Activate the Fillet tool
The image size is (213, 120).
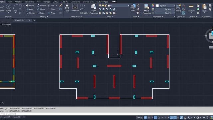tap(51, 9)
